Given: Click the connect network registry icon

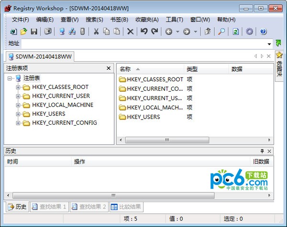Looking at the screenshot, I should pyautogui.click(x=72, y=32).
